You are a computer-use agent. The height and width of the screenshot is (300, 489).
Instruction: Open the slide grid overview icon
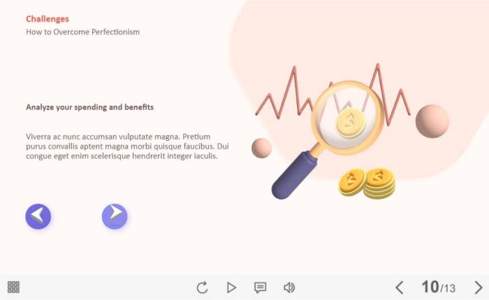coord(13,287)
